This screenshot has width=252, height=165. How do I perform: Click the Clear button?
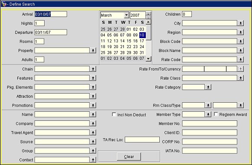(129, 156)
